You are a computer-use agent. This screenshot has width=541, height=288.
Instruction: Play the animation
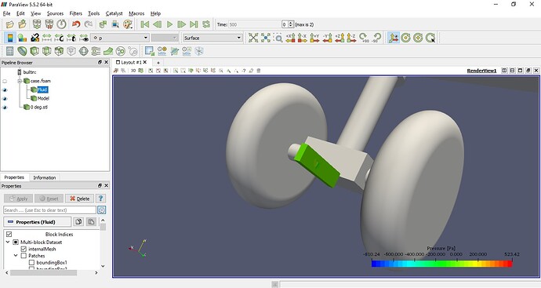(x=169, y=24)
